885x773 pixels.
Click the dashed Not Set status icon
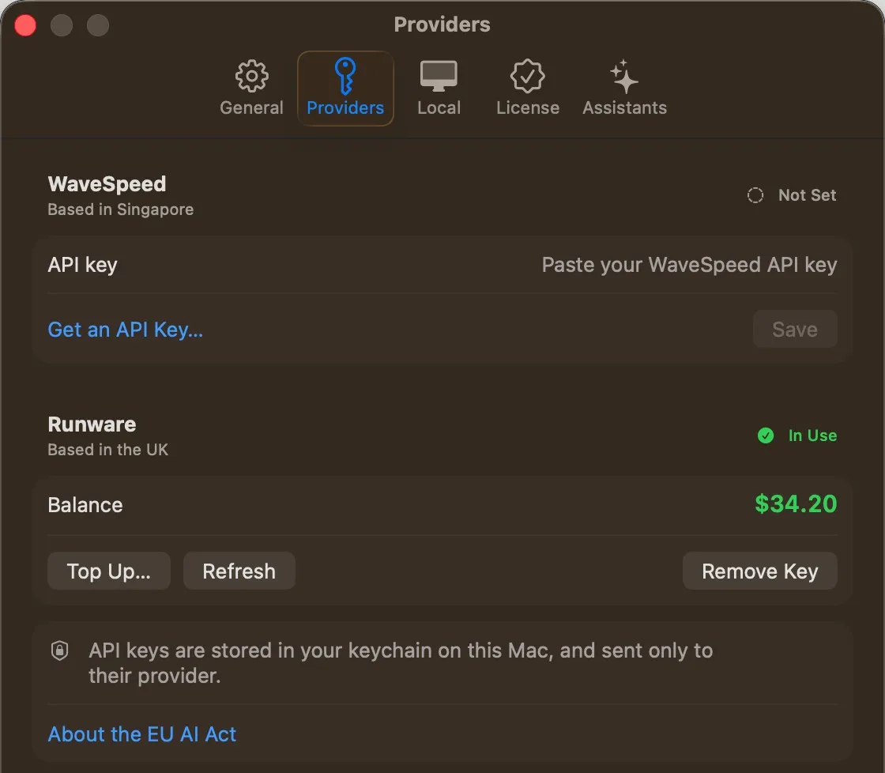(755, 195)
